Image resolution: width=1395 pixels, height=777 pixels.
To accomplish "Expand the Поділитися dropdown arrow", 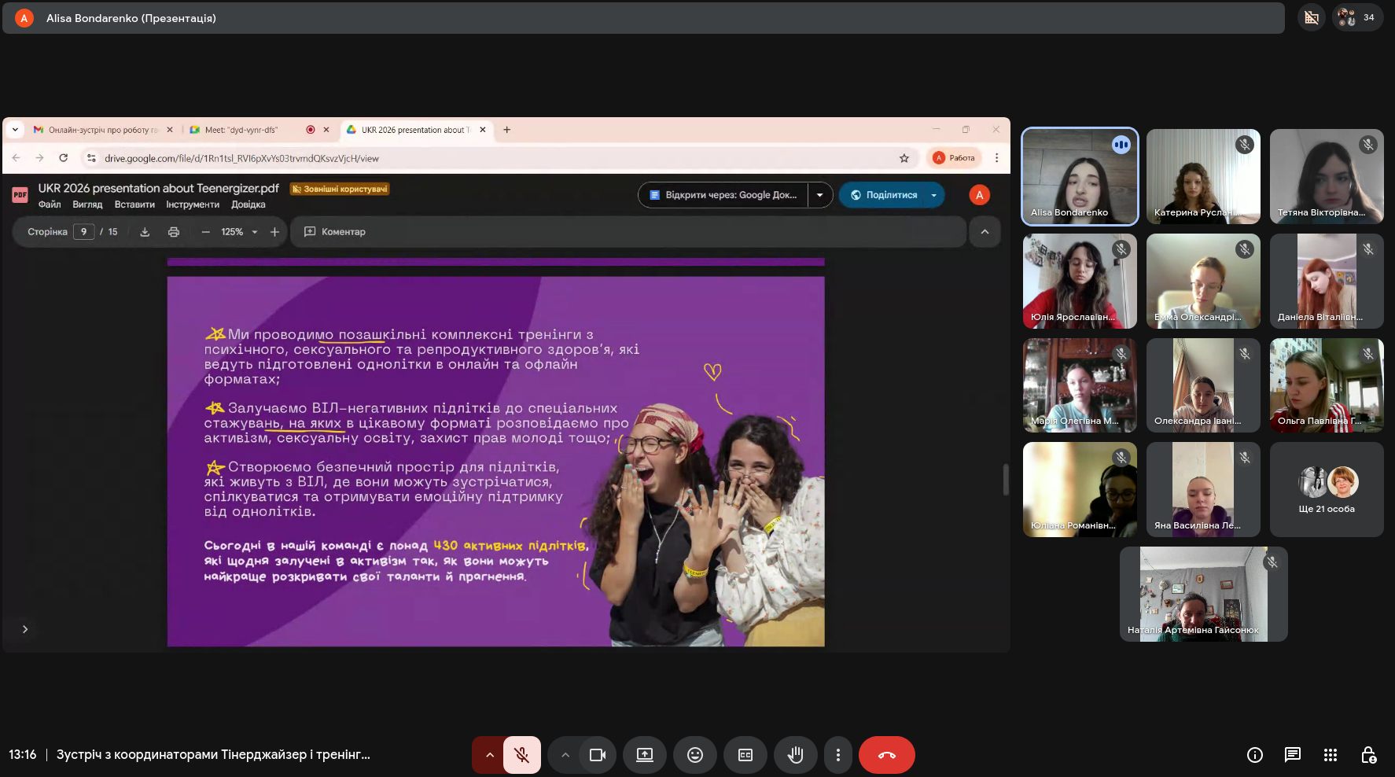I will pyautogui.click(x=933, y=195).
